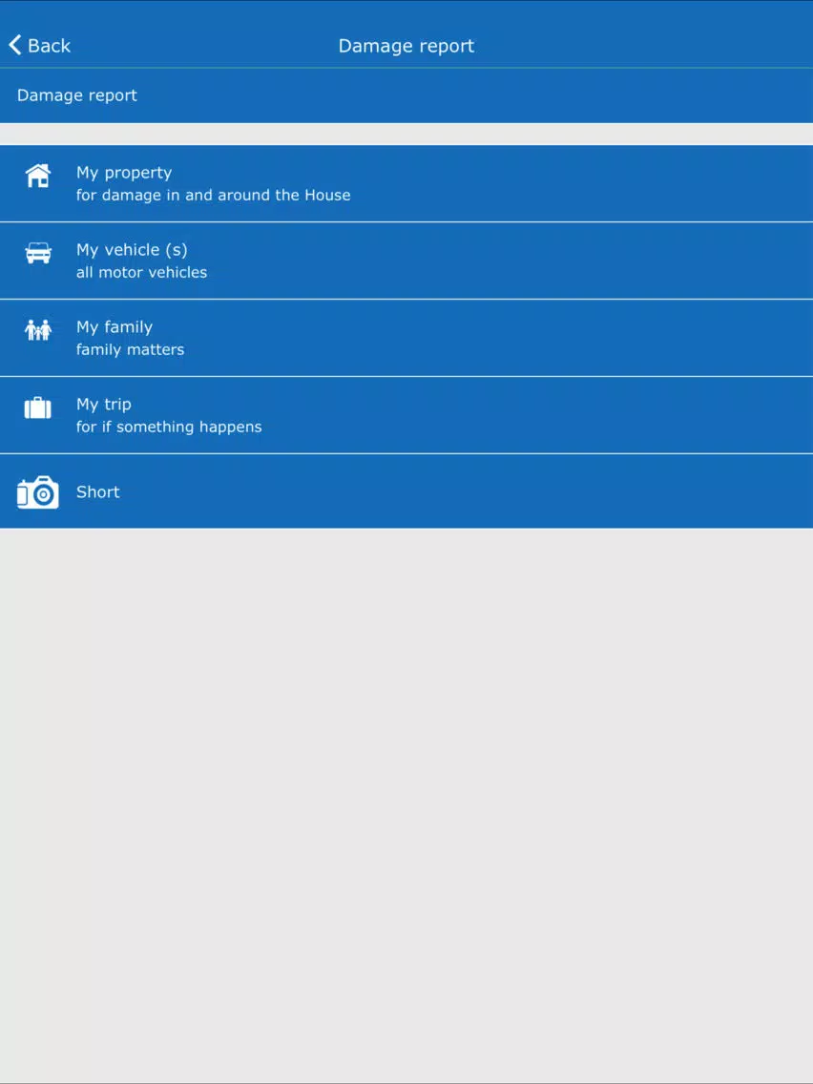The width and height of the screenshot is (813, 1084).
Task: Choose 'for if something happens' trip text
Action: point(169,427)
